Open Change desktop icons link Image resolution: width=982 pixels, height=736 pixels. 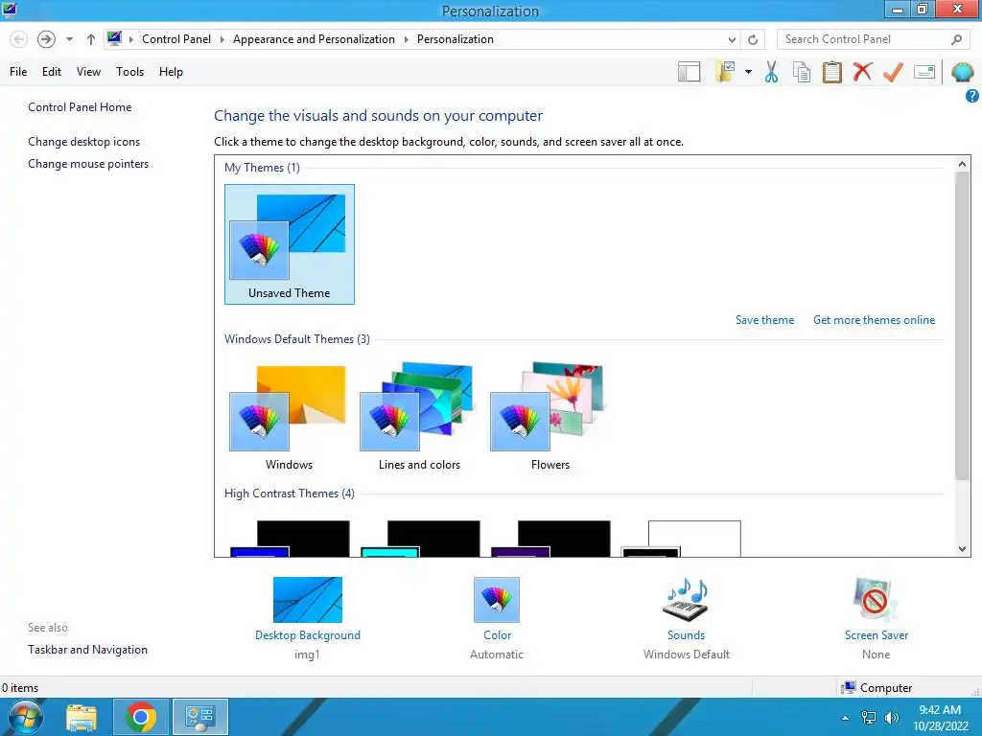tap(84, 142)
